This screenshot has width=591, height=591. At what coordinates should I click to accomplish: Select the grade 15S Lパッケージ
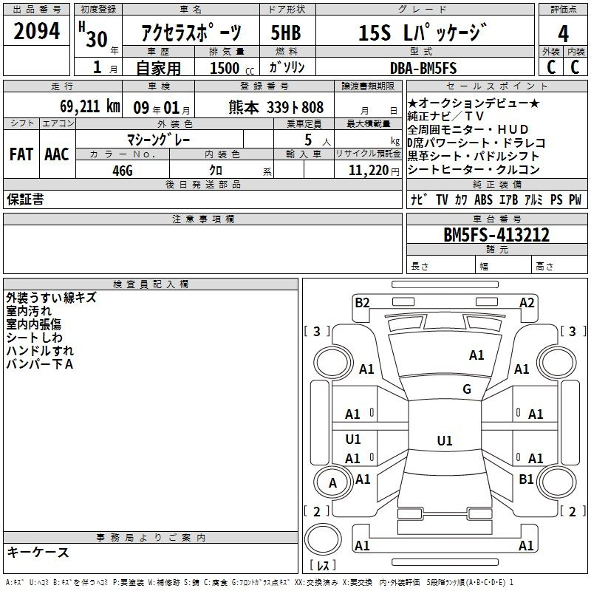click(423, 33)
